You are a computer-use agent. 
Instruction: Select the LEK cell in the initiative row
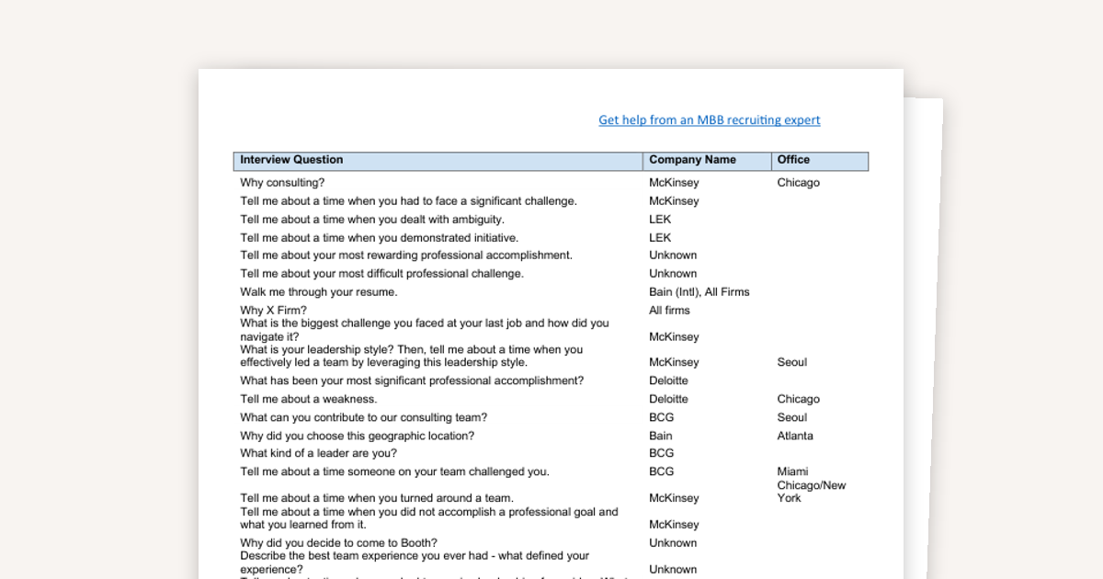click(x=660, y=238)
